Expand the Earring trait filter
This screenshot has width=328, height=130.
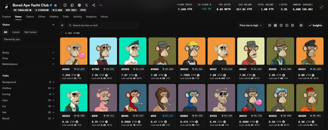pyautogui.click(x=28, y=94)
